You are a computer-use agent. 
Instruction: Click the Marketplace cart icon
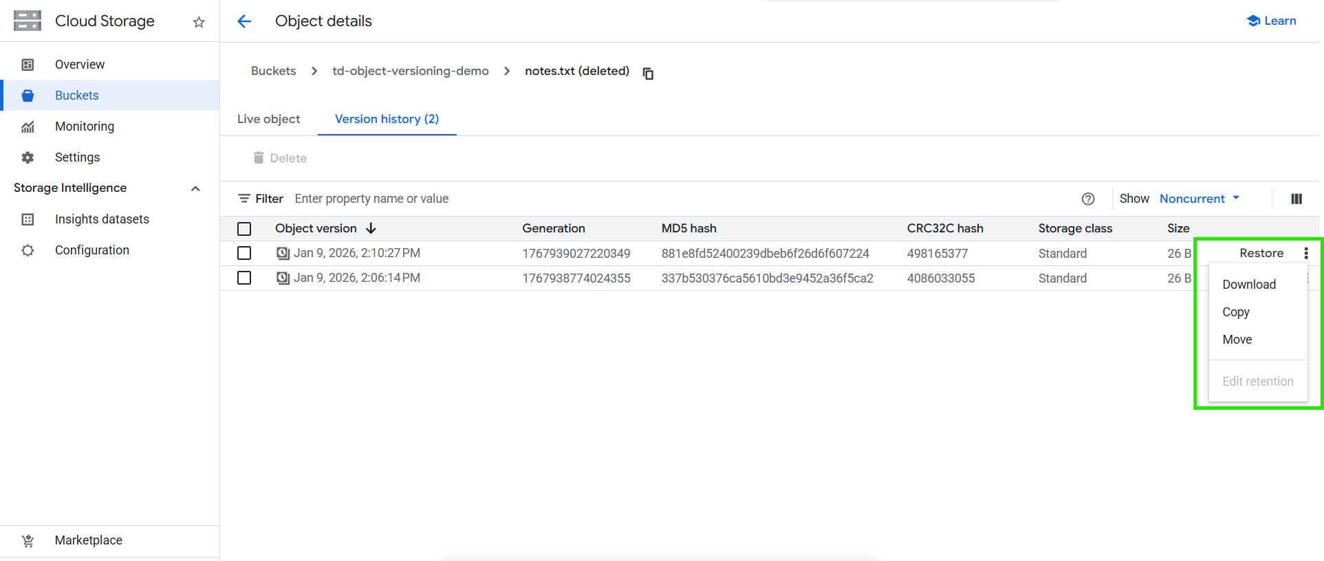(x=28, y=540)
